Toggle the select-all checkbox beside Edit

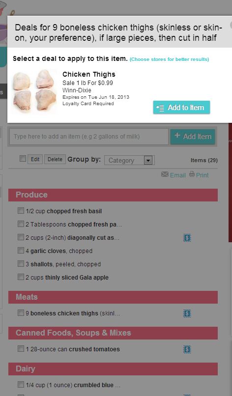pyautogui.click(x=23, y=159)
